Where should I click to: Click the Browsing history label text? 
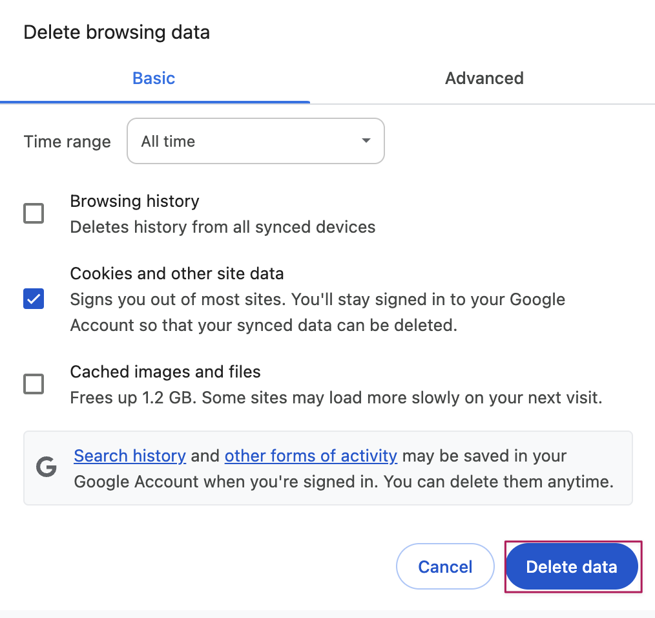click(134, 201)
